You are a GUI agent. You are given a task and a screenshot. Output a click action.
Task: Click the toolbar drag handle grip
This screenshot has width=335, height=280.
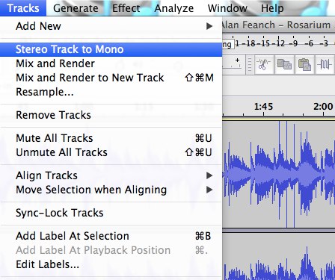tap(250, 64)
